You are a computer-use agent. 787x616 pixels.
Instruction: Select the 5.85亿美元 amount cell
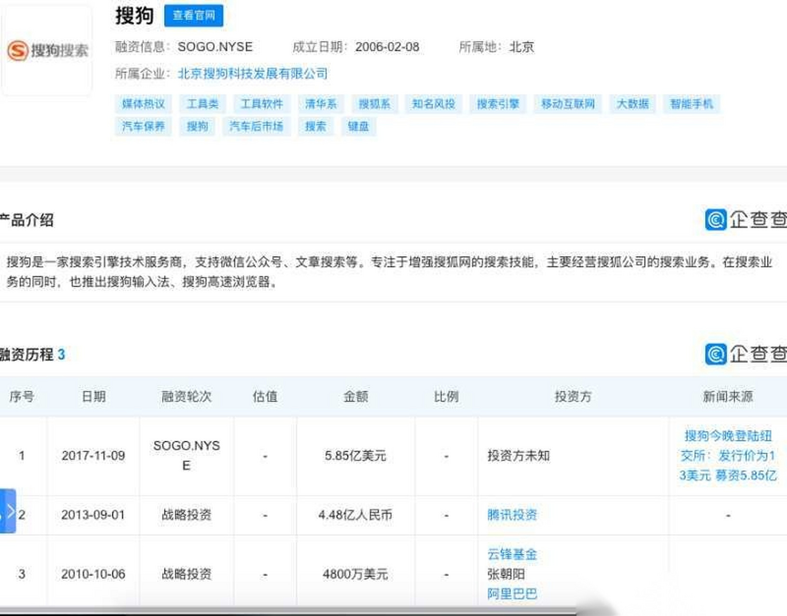point(356,456)
